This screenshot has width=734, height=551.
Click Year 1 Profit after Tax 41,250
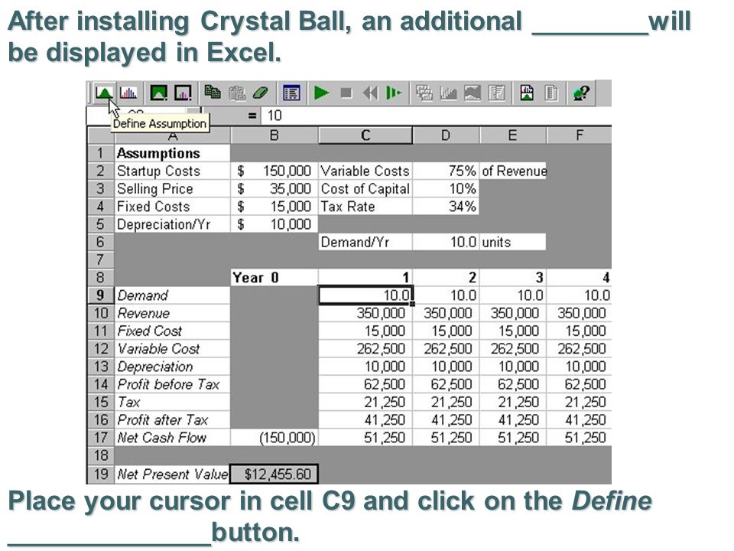coord(365,420)
